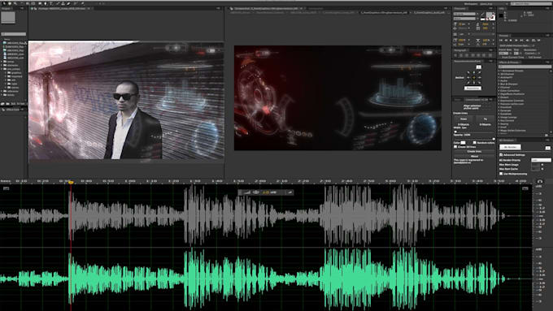
Task: Select the Type (T) tool
Action: 51,3
